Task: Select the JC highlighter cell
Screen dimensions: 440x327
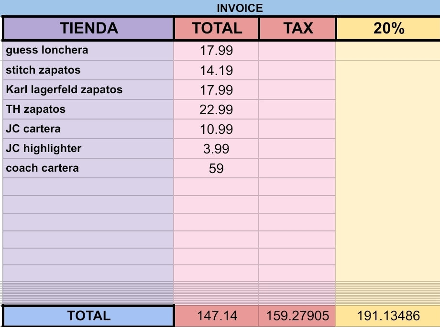Action: (88, 149)
